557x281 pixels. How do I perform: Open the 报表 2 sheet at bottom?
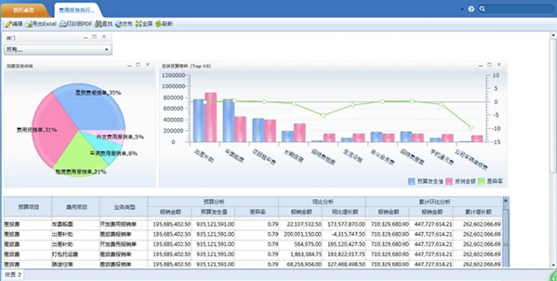[x=12, y=275]
